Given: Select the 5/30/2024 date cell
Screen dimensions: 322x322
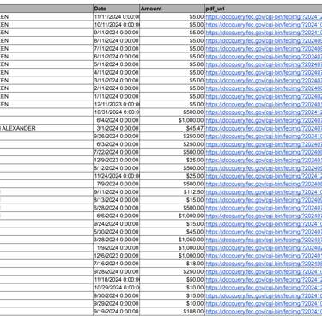Looking at the screenshot, I should (117, 232).
